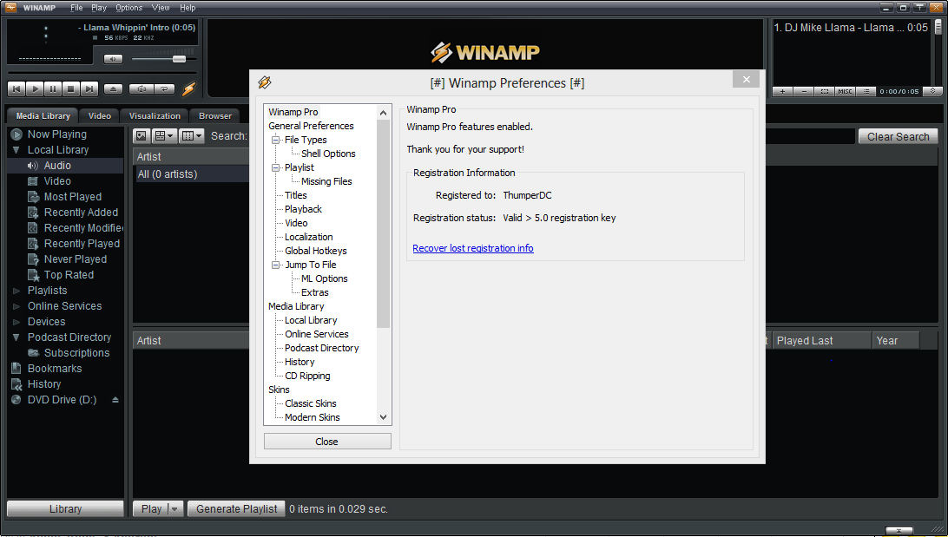
Task: Pause the current track
Action: pyautogui.click(x=53, y=88)
